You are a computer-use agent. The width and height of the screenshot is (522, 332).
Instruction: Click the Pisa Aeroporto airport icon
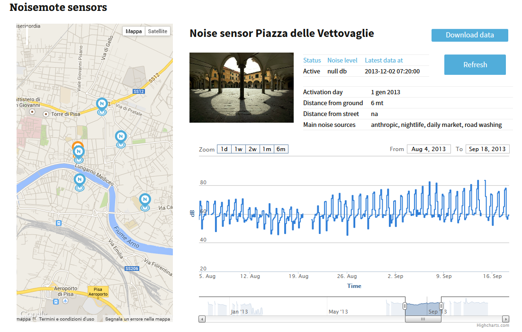click(x=65, y=301)
